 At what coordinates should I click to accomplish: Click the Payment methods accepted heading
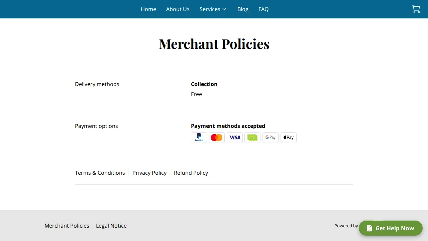(228, 126)
